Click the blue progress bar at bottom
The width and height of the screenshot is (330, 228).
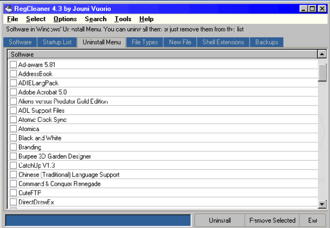pos(98,220)
